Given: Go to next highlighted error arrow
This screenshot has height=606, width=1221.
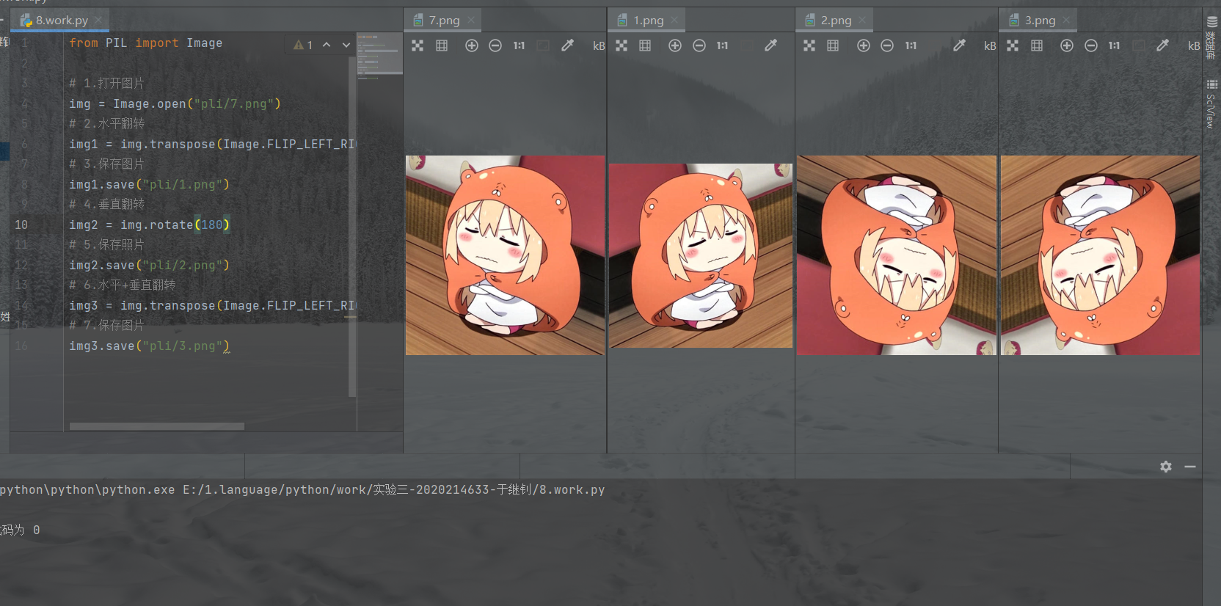Looking at the screenshot, I should click(x=346, y=45).
